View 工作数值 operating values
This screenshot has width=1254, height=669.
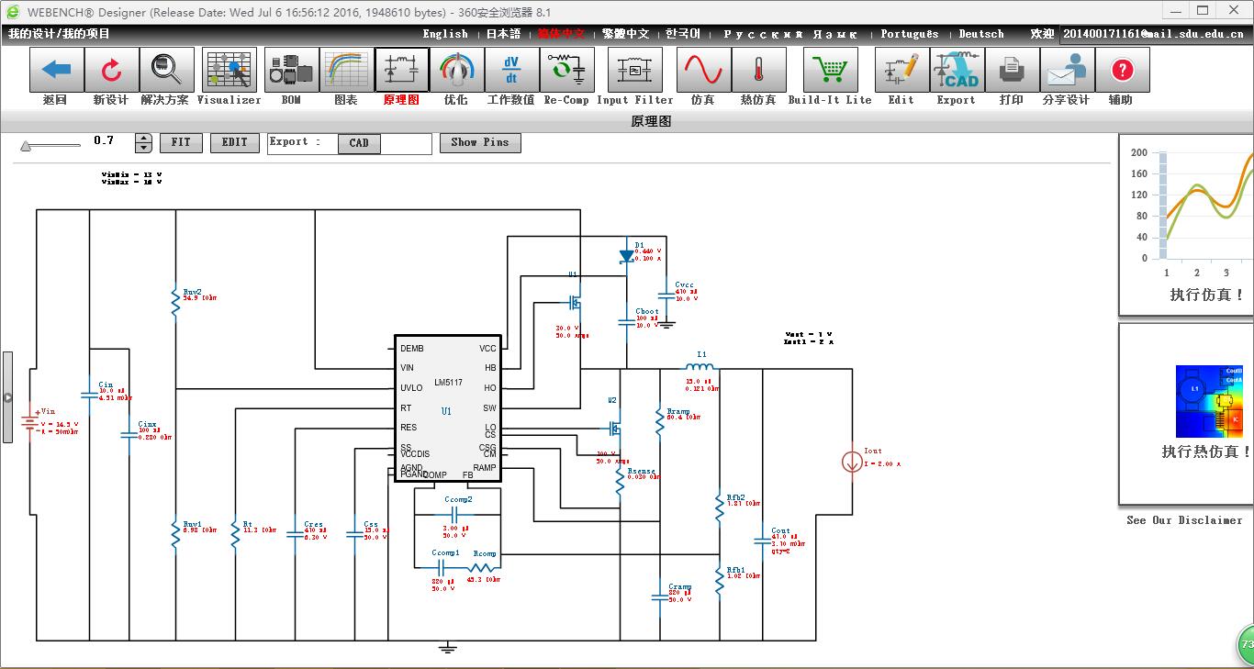click(511, 70)
